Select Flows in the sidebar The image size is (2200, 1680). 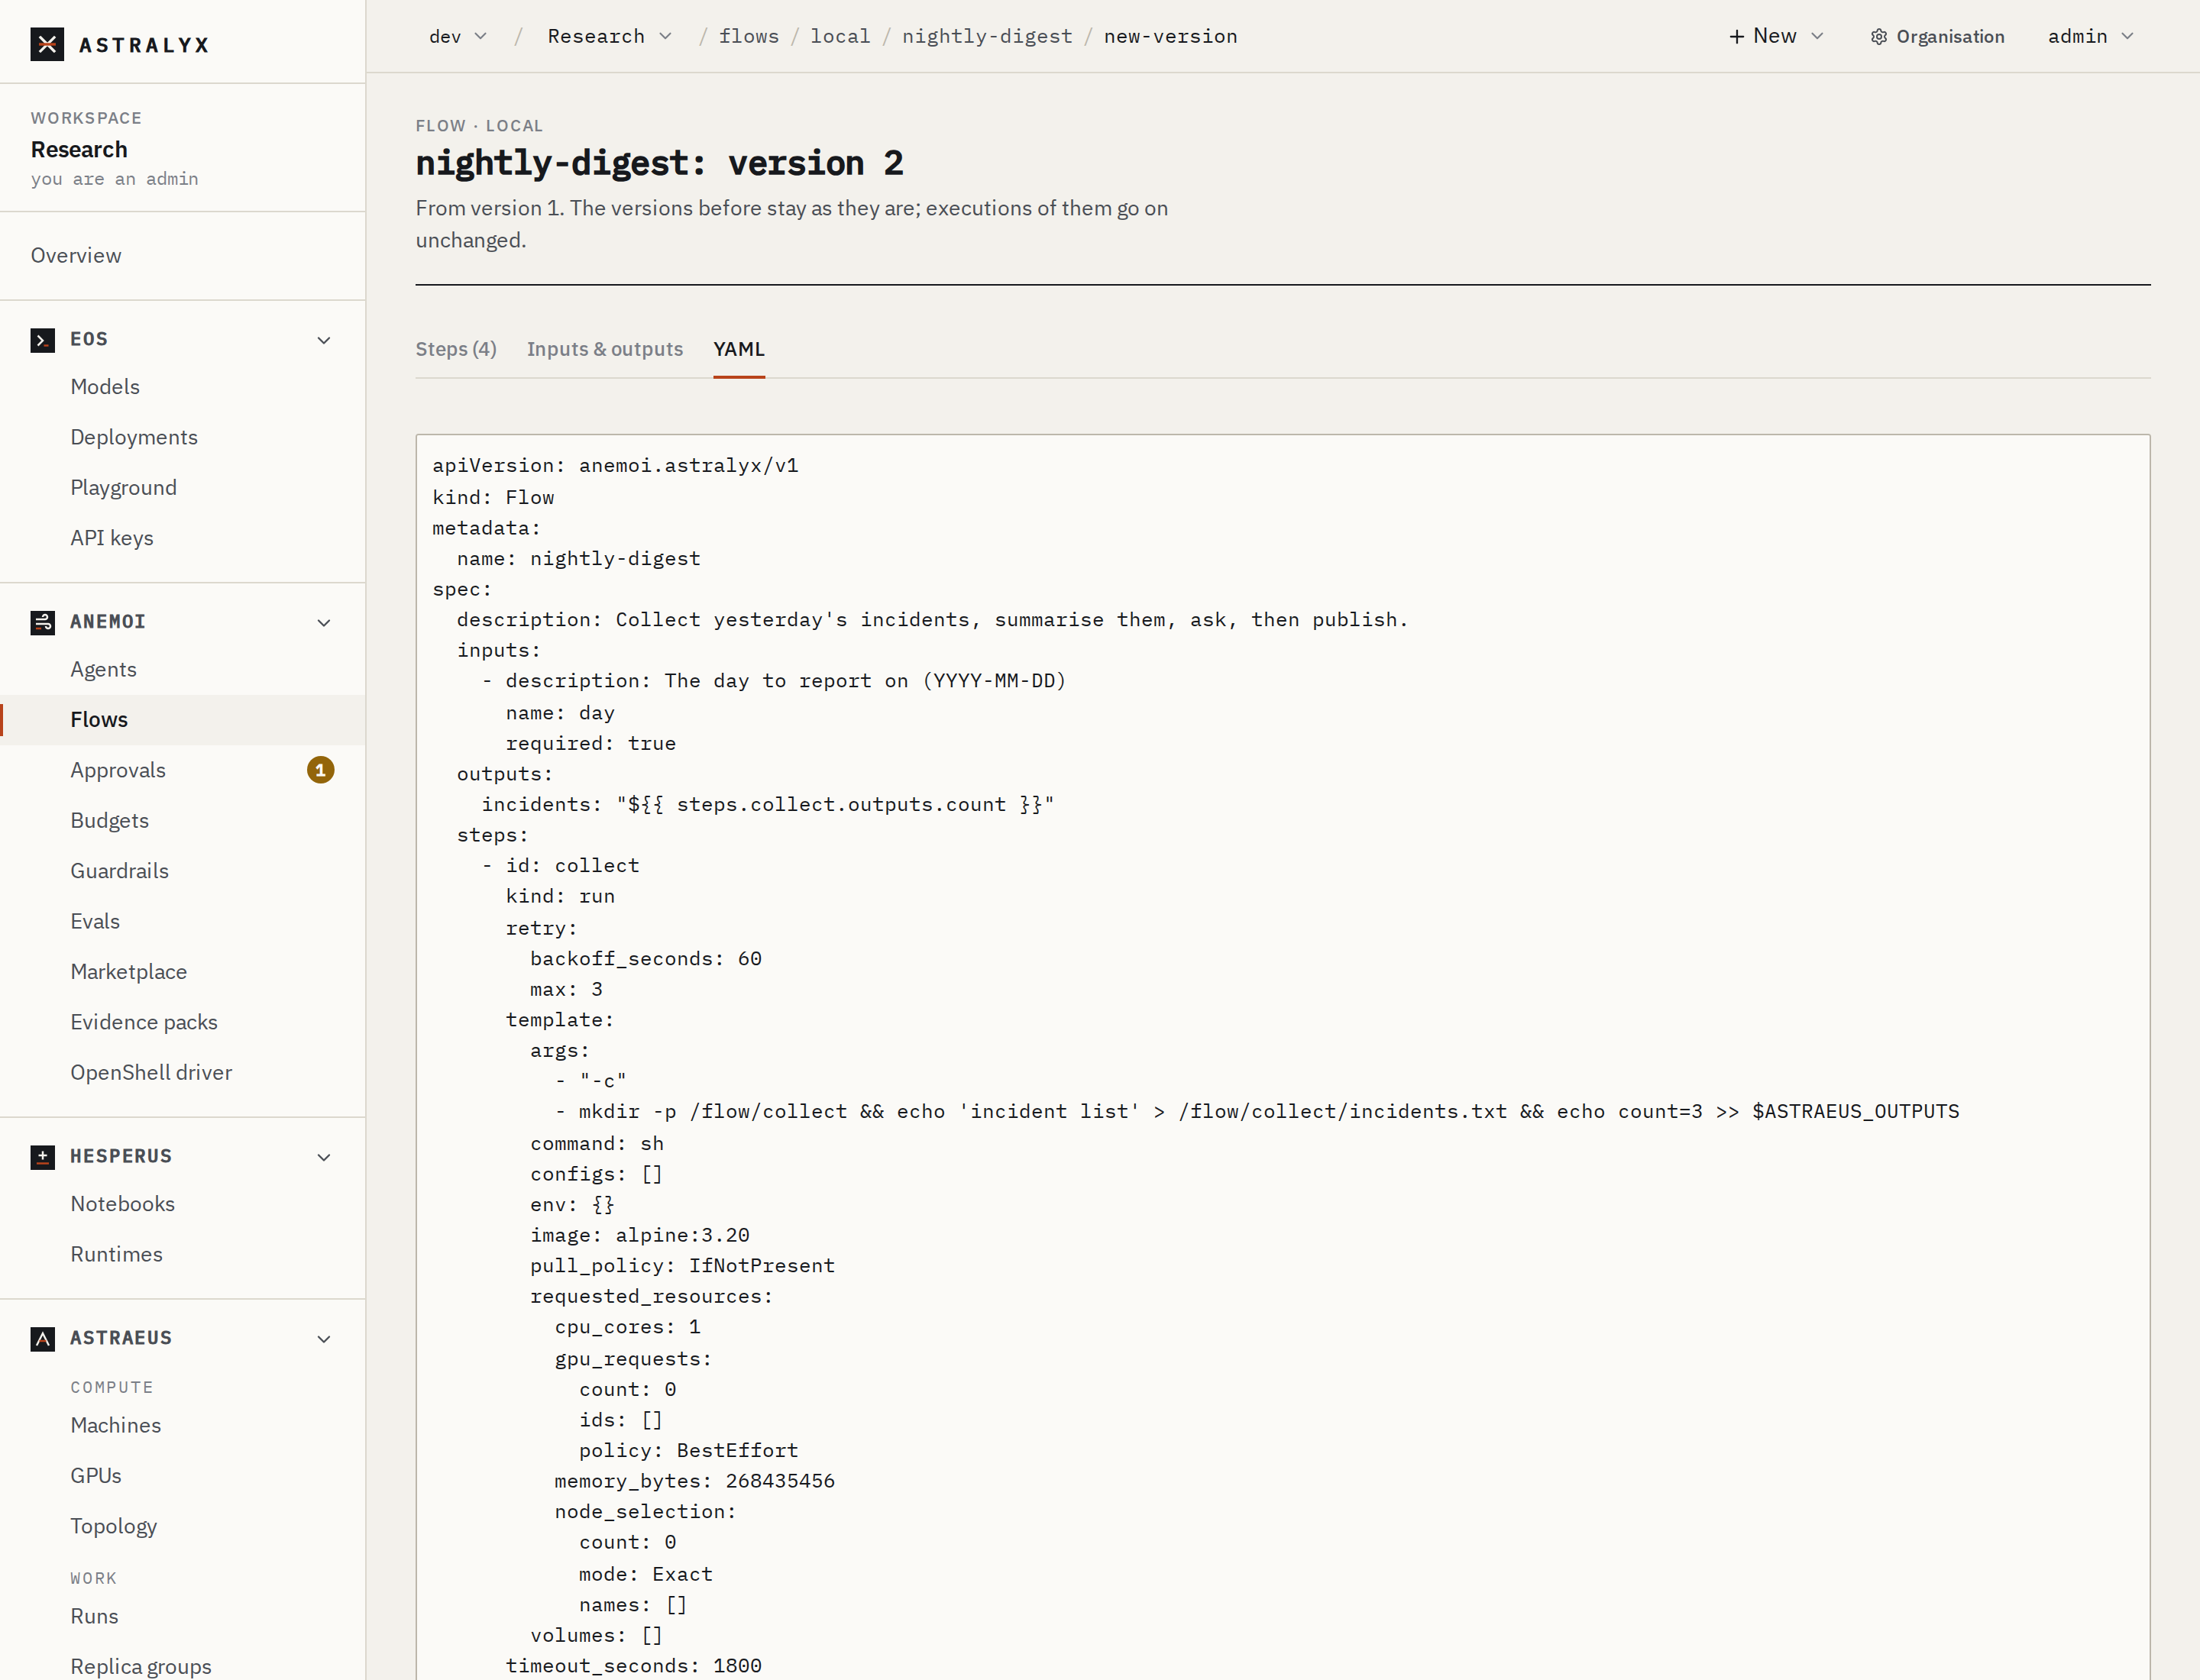coord(99,720)
